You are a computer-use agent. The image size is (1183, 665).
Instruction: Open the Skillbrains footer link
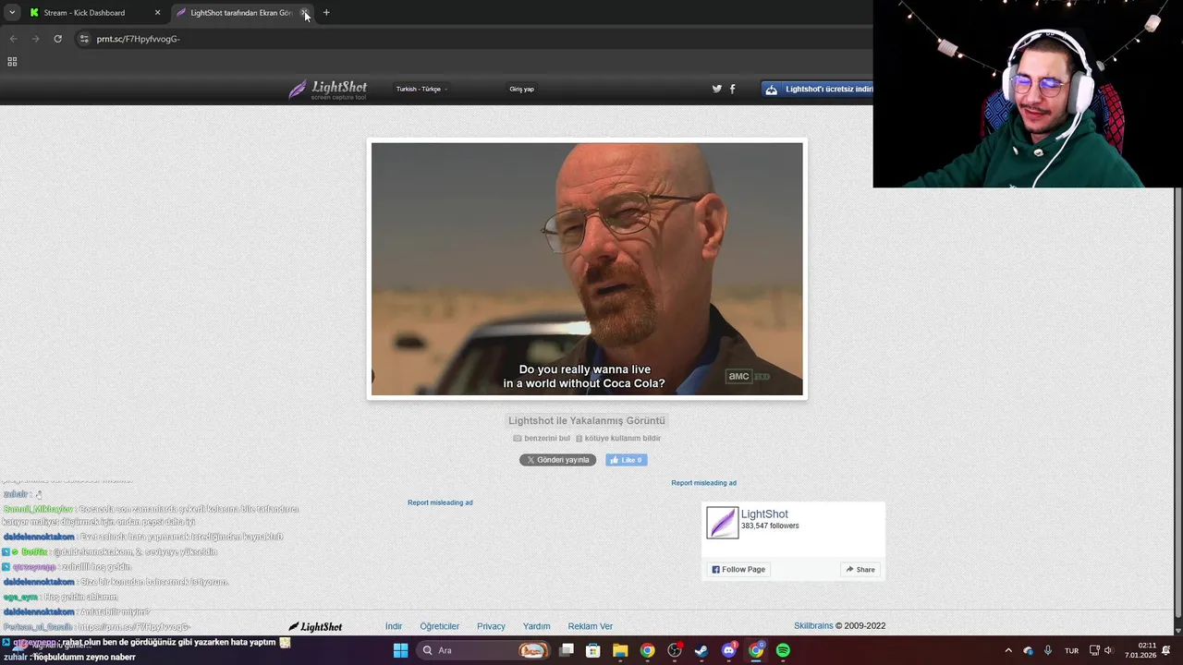[x=813, y=626]
